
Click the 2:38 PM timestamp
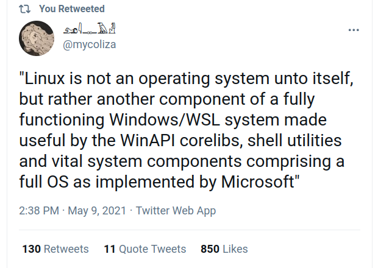pyautogui.click(x=39, y=211)
